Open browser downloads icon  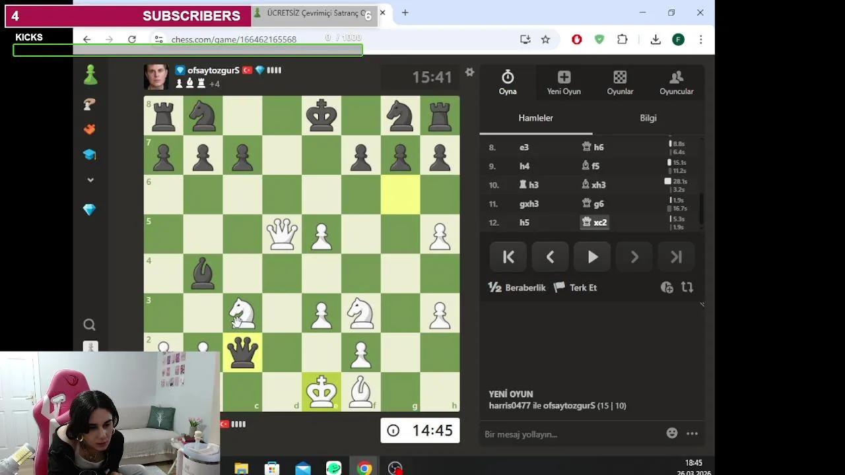[x=656, y=40]
